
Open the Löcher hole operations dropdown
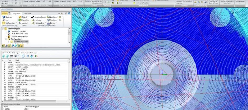coord(52,23)
